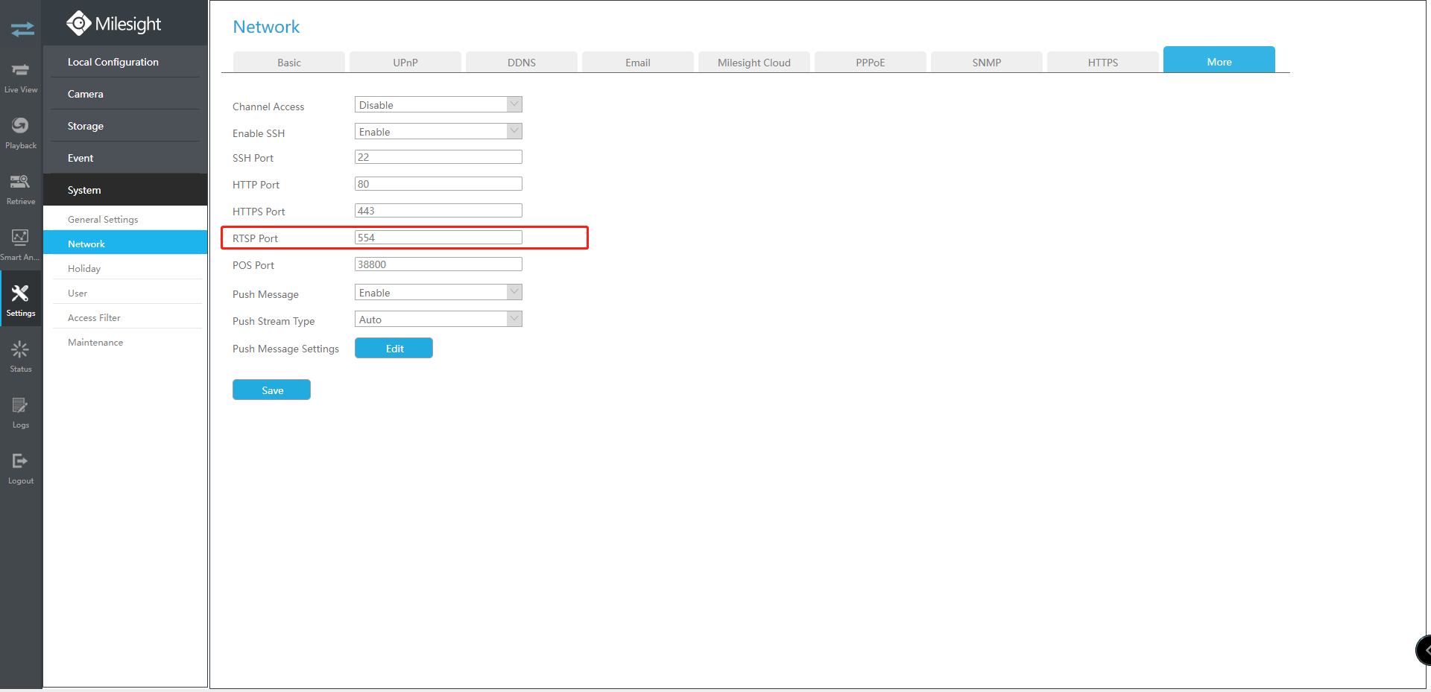Open the HTTPS tab
This screenshot has height=692, width=1431.
(1103, 63)
